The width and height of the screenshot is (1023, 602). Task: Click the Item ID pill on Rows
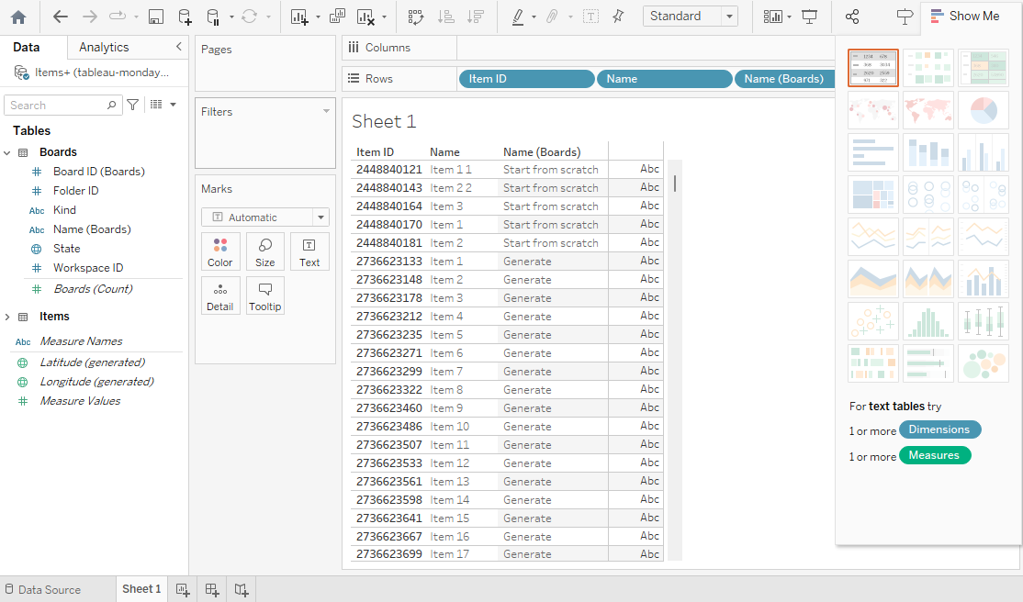point(525,79)
